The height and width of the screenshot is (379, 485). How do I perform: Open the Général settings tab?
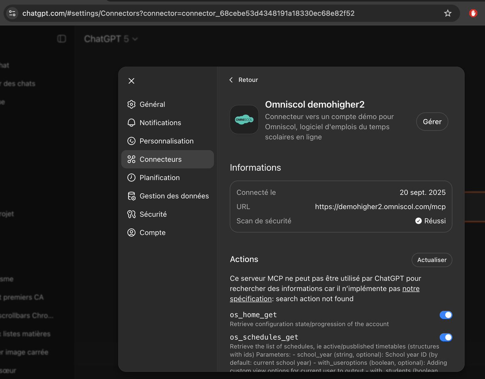pyautogui.click(x=167, y=105)
